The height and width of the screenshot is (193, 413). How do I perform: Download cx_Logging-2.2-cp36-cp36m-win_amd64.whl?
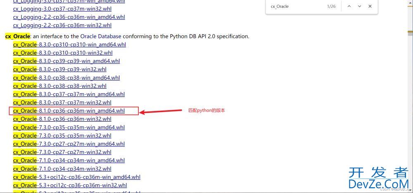pyautogui.click(x=69, y=17)
